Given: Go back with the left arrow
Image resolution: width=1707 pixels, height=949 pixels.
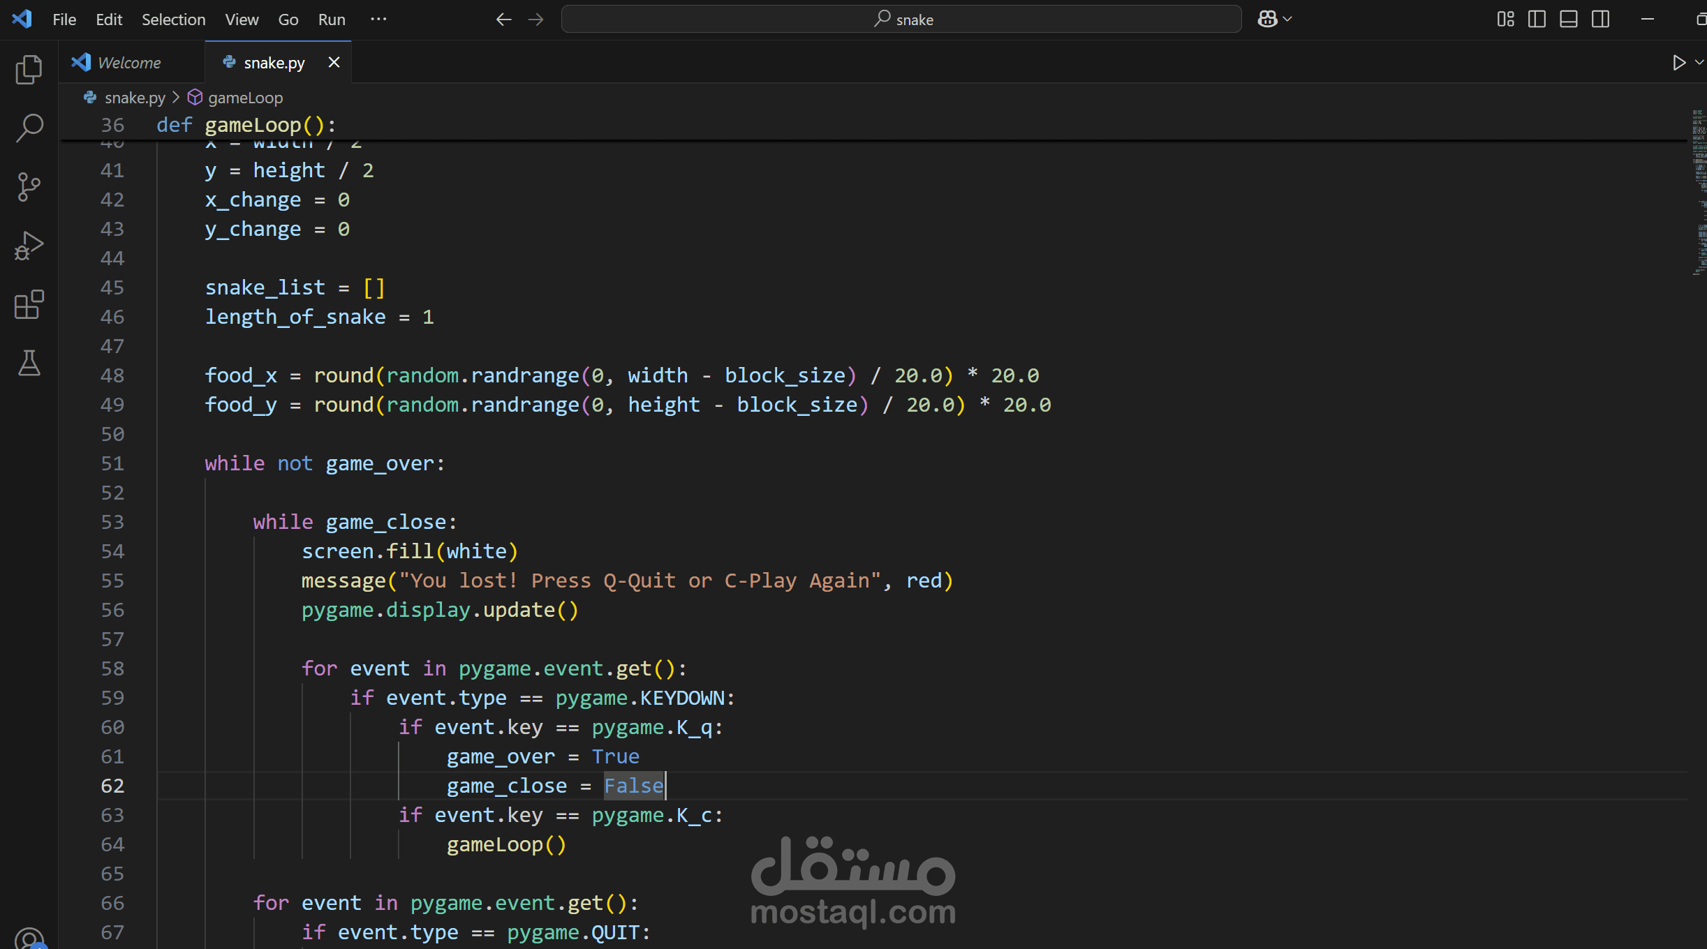Looking at the screenshot, I should pyautogui.click(x=503, y=20).
